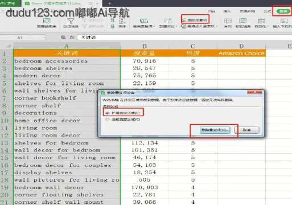The height and width of the screenshot is (205, 292).
Task: Click the Cancel (取消) button in dialog
Action: tap(247, 130)
